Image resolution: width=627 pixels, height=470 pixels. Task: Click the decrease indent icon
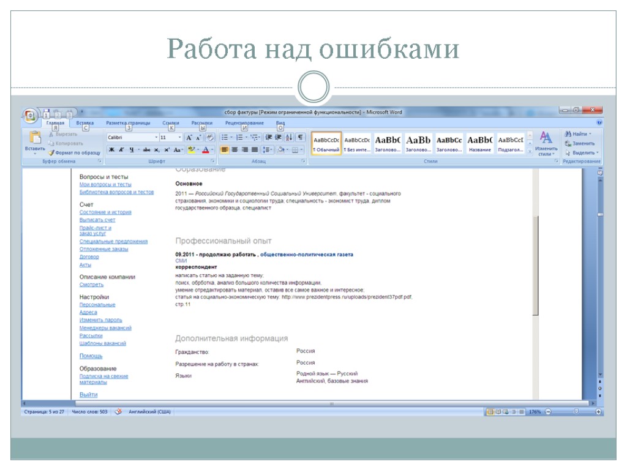pos(269,138)
